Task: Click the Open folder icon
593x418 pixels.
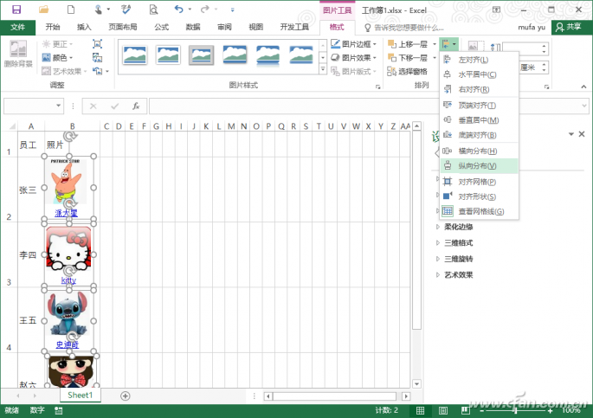Action: 44,10
